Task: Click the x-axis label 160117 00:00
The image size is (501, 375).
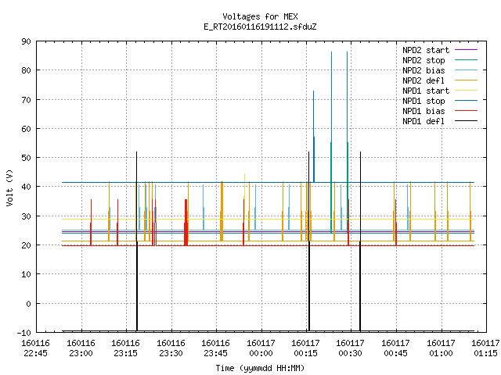Action: click(x=261, y=348)
